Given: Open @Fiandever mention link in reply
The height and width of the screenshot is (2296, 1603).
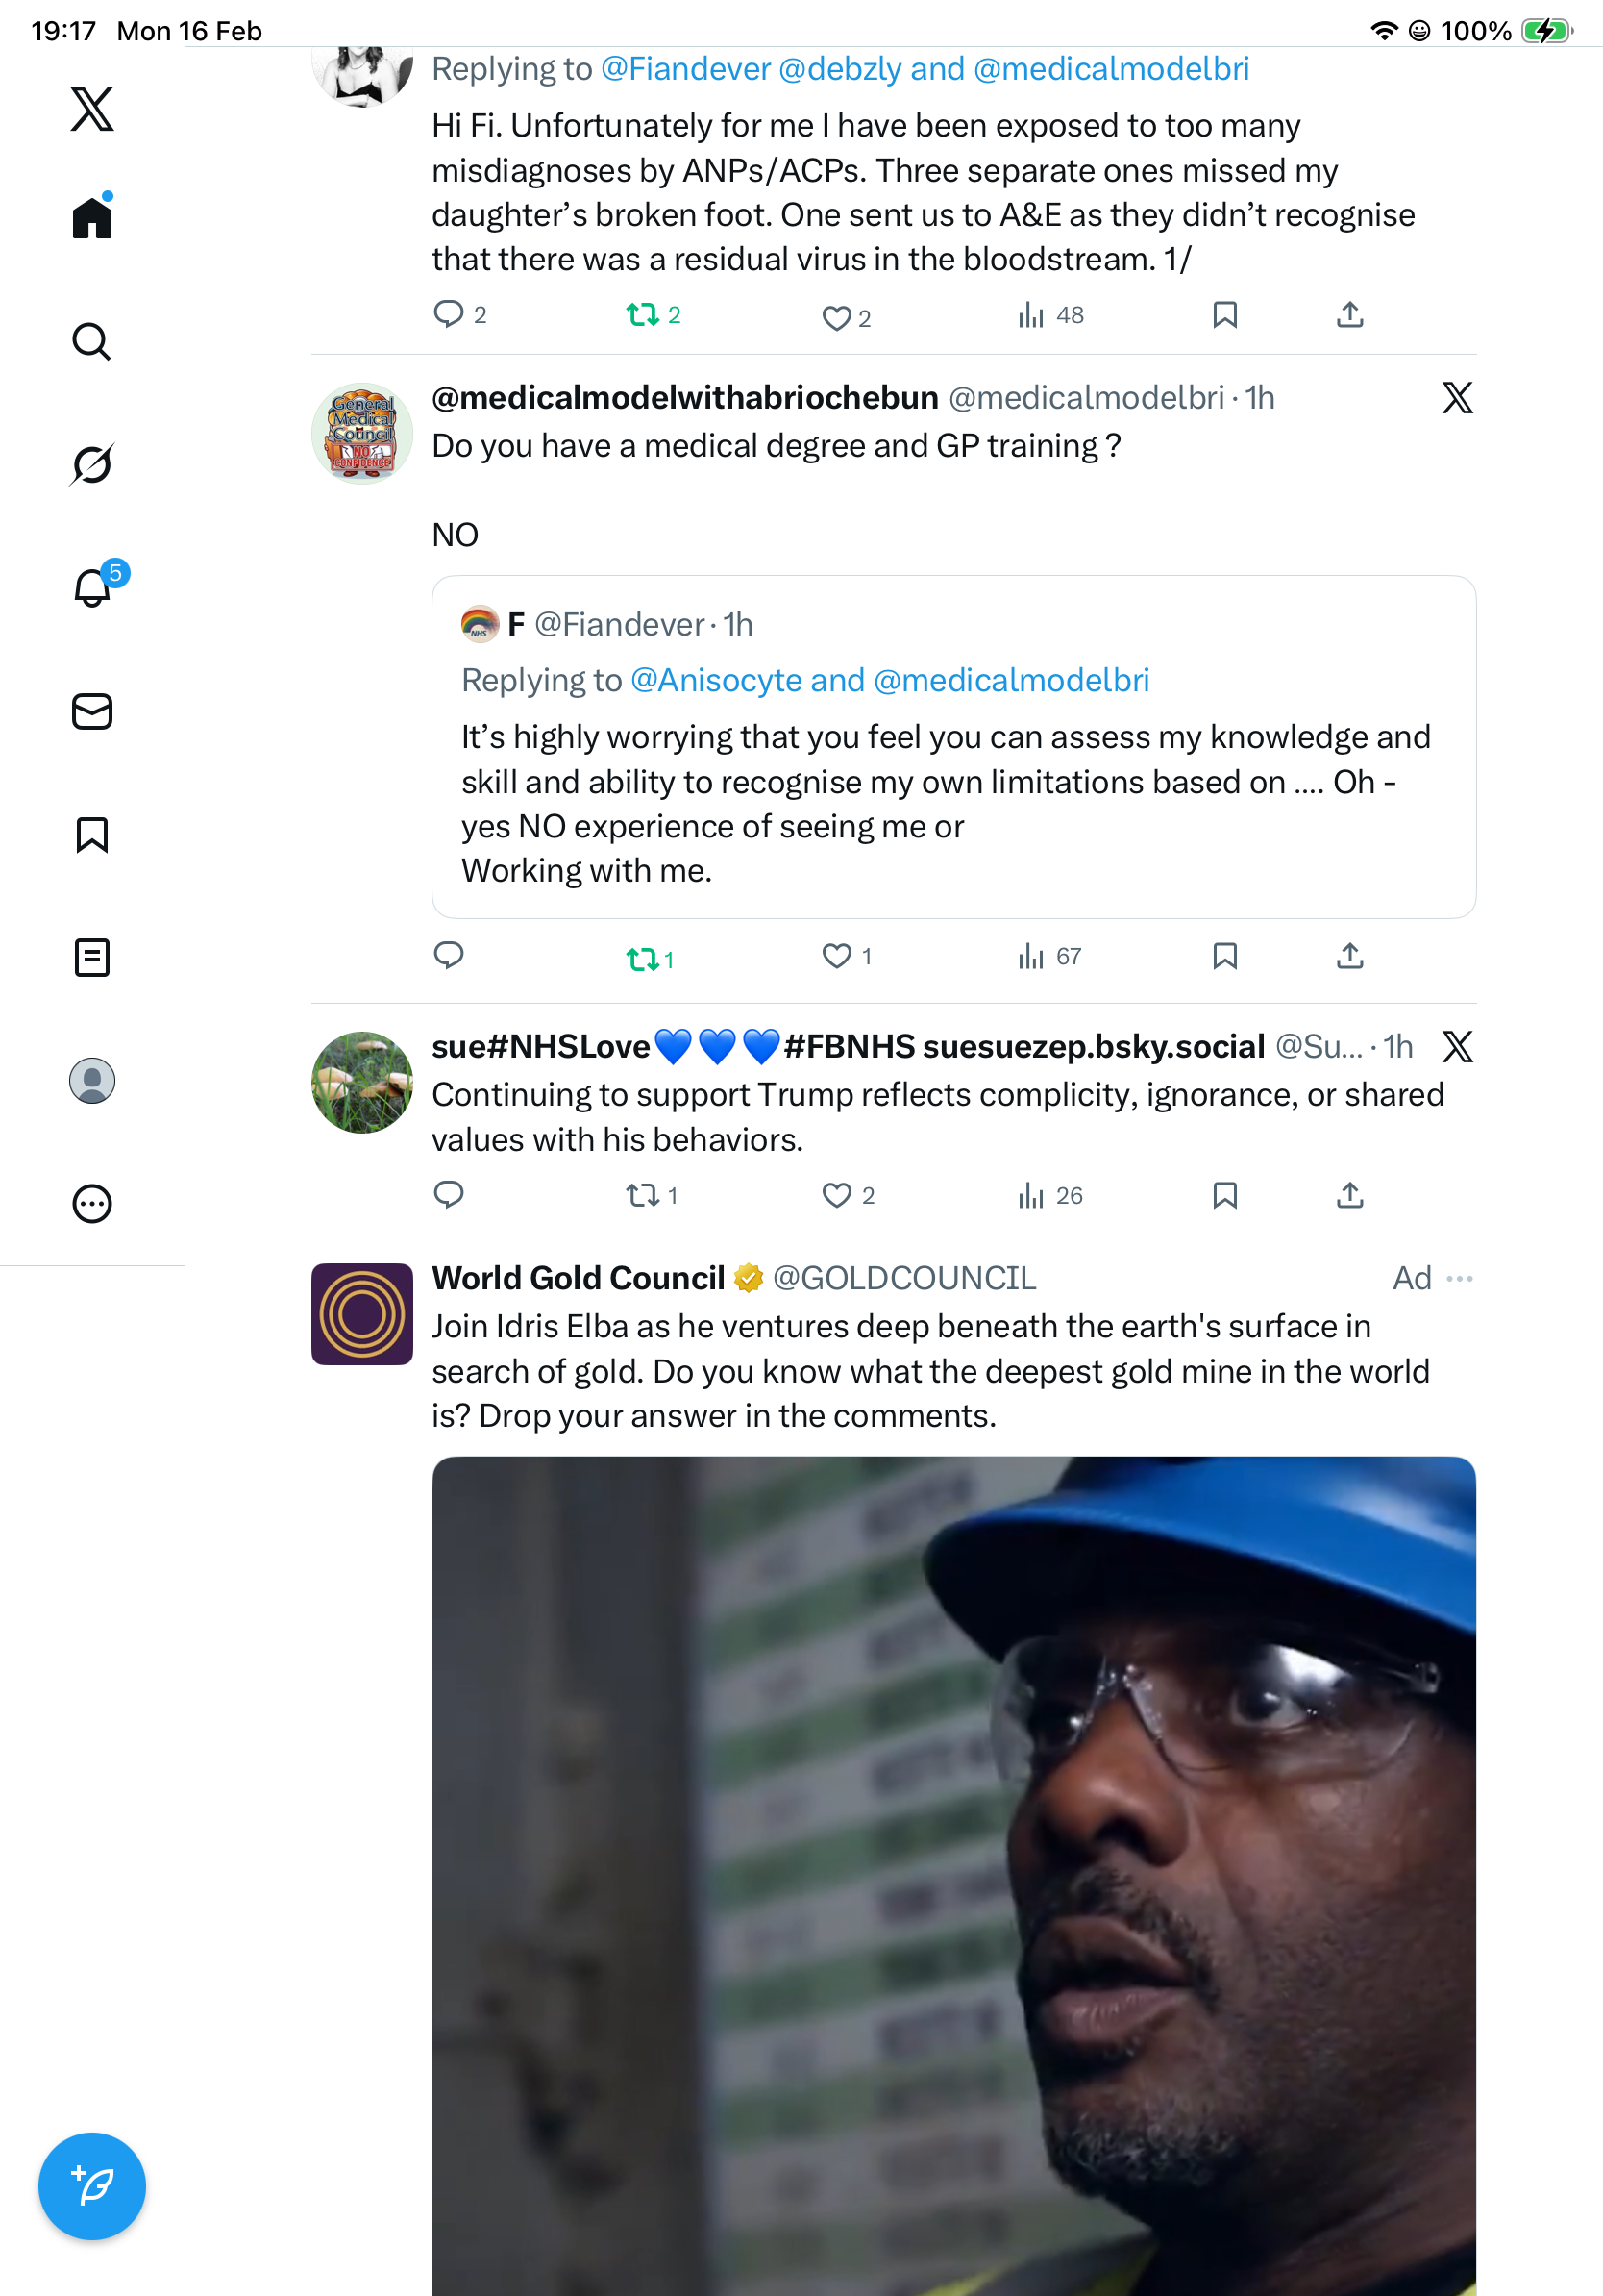Looking at the screenshot, I should 685,69.
